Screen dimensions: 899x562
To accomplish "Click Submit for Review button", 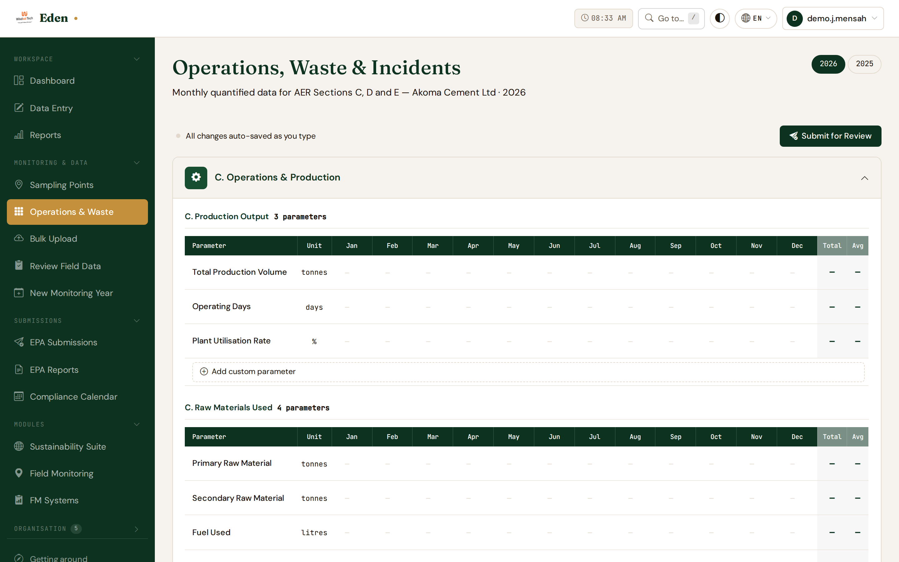I will [830, 136].
